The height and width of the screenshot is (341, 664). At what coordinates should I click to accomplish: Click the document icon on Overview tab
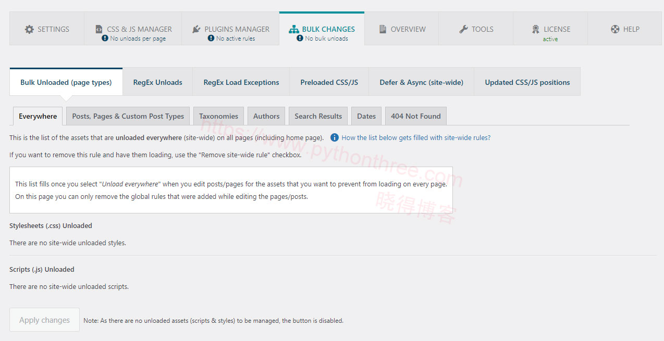(383, 29)
